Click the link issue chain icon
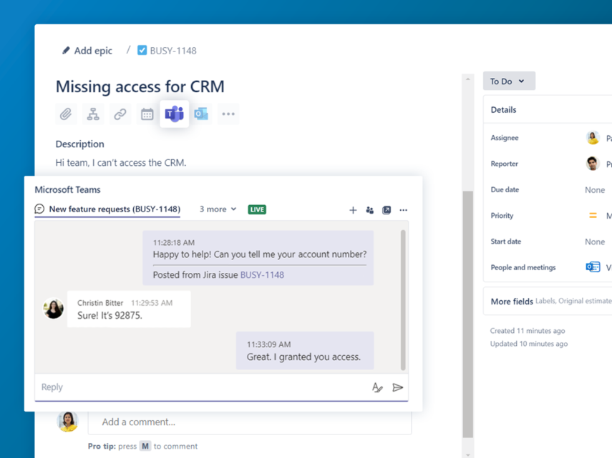 coord(120,114)
